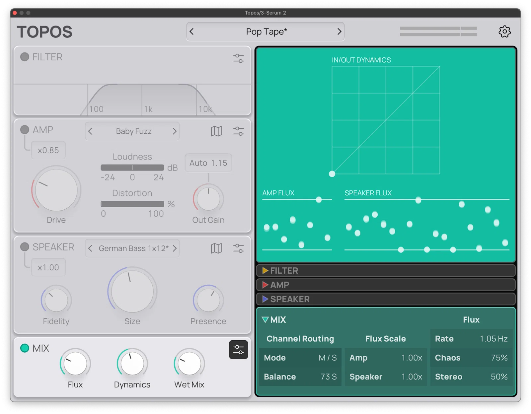
Task: Click the Presence knob
Action: point(208,300)
